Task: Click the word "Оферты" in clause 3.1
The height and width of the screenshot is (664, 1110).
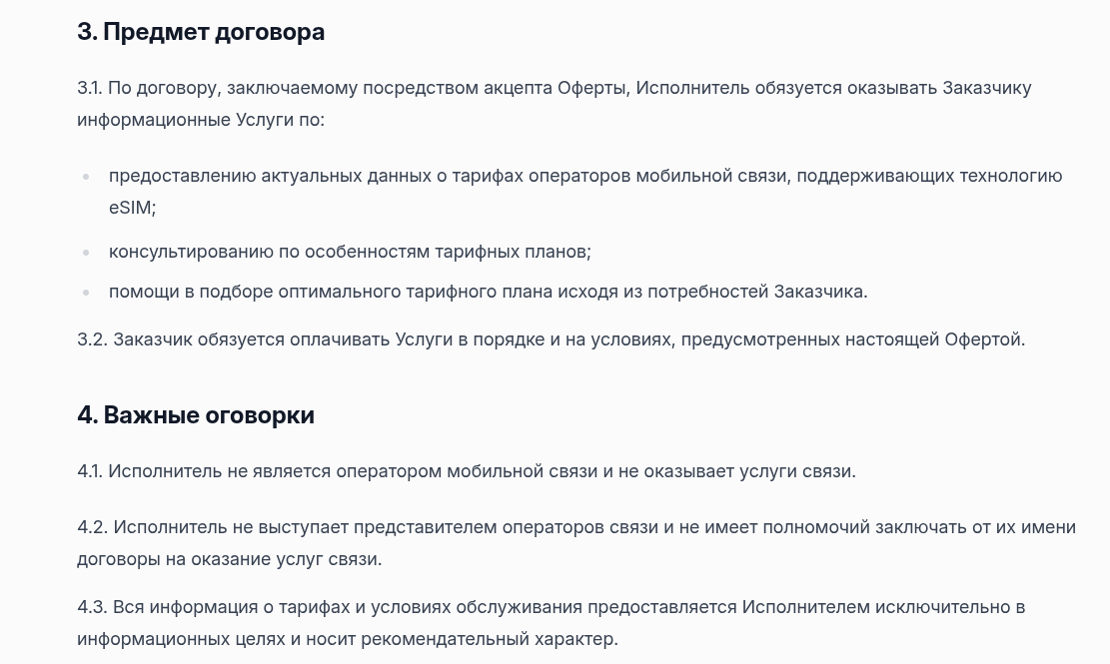Action: pos(593,88)
